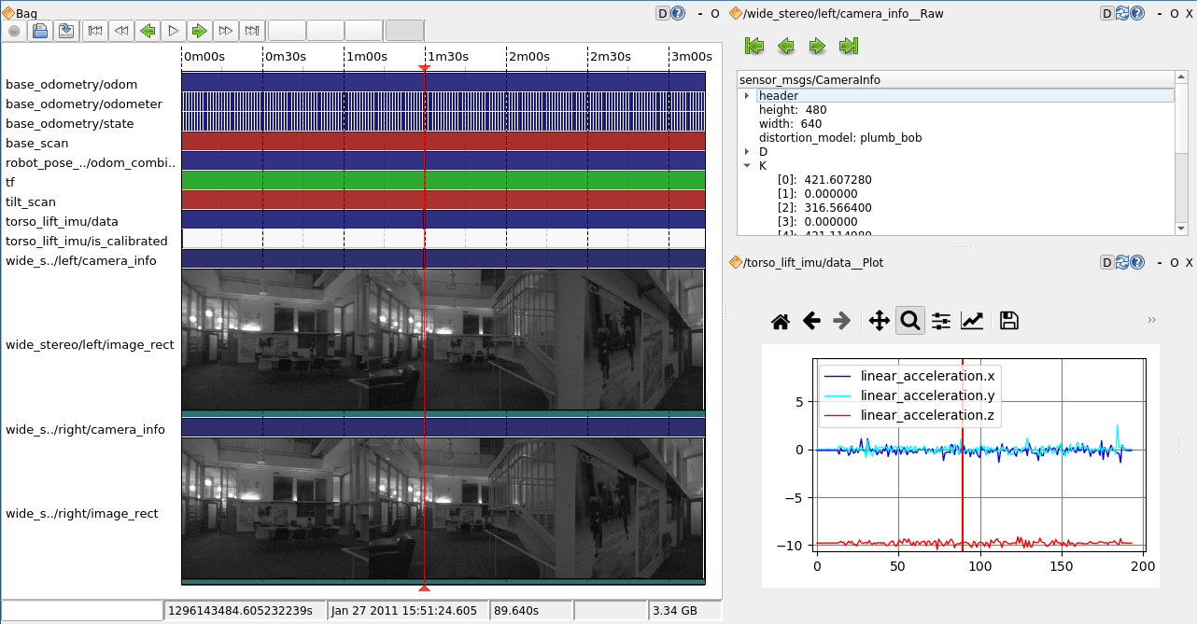
Task: Toggle the Zoom magnifier tool in plot toolbar
Action: click(909, 321)
